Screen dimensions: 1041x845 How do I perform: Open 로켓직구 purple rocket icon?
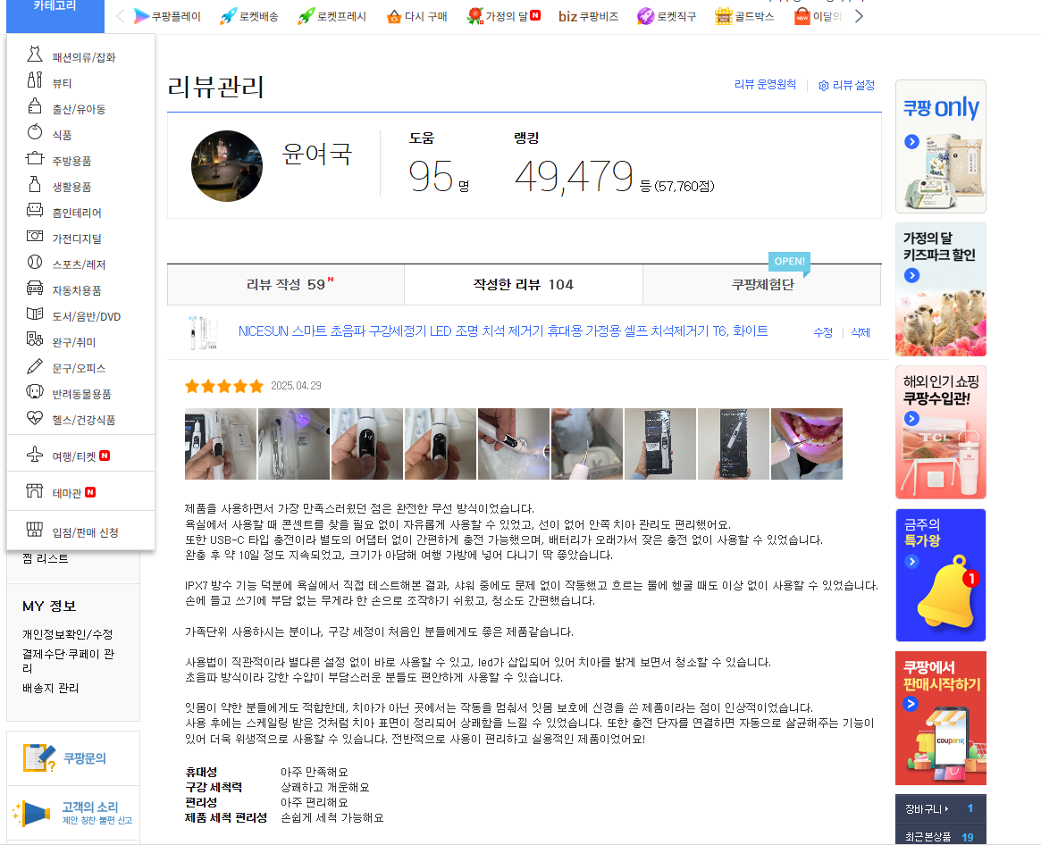pos(645,16)
